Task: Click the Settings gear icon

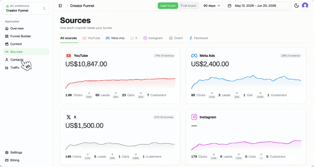Action: click(x=7, y=153)
